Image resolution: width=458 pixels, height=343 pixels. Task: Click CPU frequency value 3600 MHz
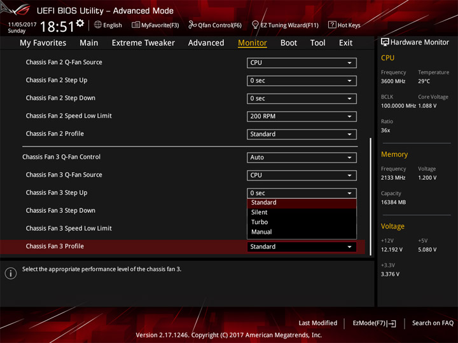(393, 81)
